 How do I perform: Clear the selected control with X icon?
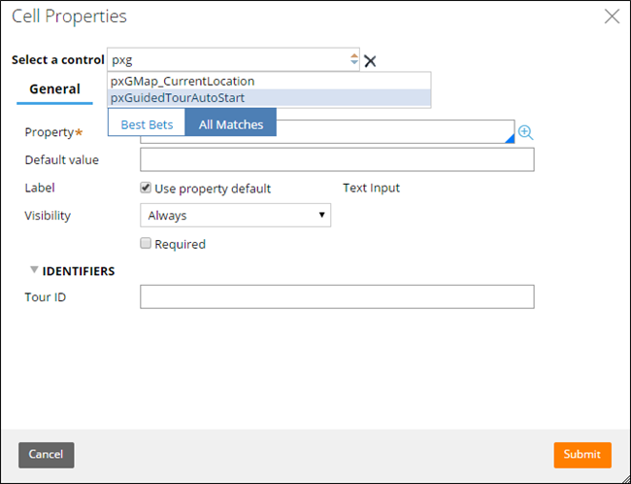[370, 61]
